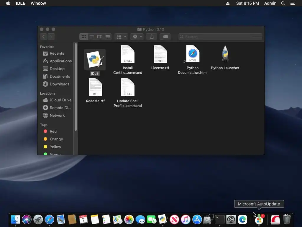Open Safari from the Dock
The height and width of the screenshot is (227, 302).
[49, 220]
